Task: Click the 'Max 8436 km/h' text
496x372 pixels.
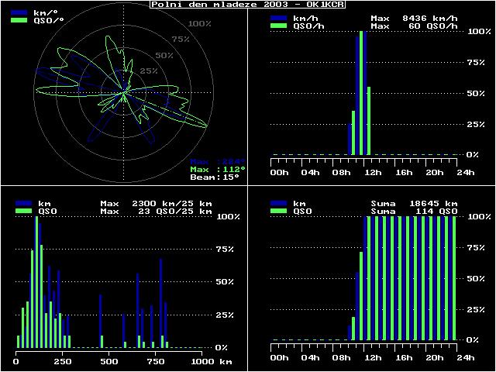Action: pos(415,17)
